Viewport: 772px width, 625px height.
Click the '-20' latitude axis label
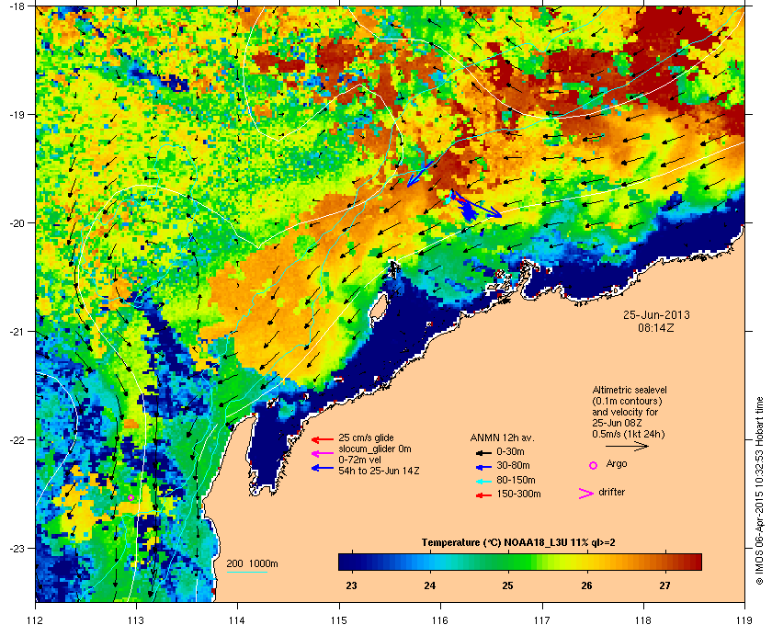[17, 223]
